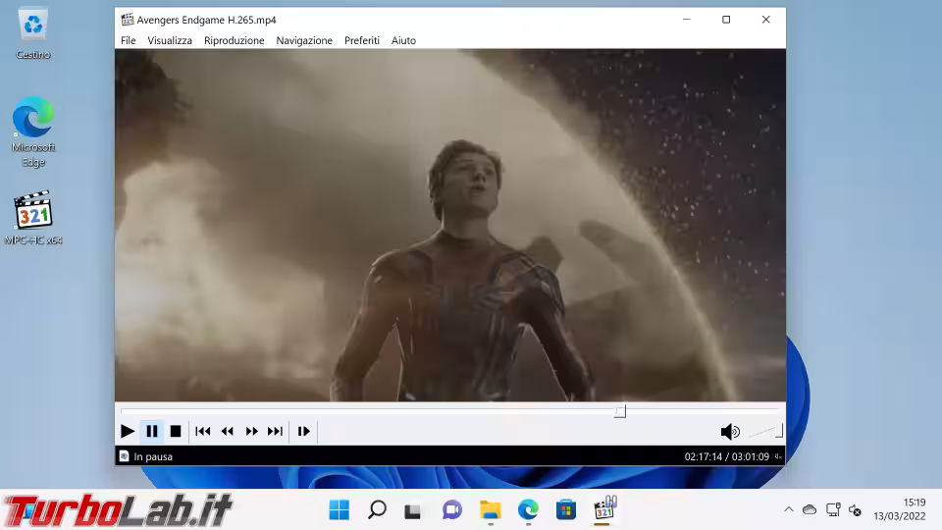This screenshot has height=530, width=942.
Task: Click the audio channel indicator in status bar
Action: pyautogui.click(x=778, y=456)
